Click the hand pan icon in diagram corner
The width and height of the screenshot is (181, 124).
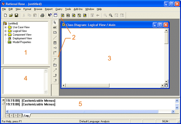[x=166, y=86]
